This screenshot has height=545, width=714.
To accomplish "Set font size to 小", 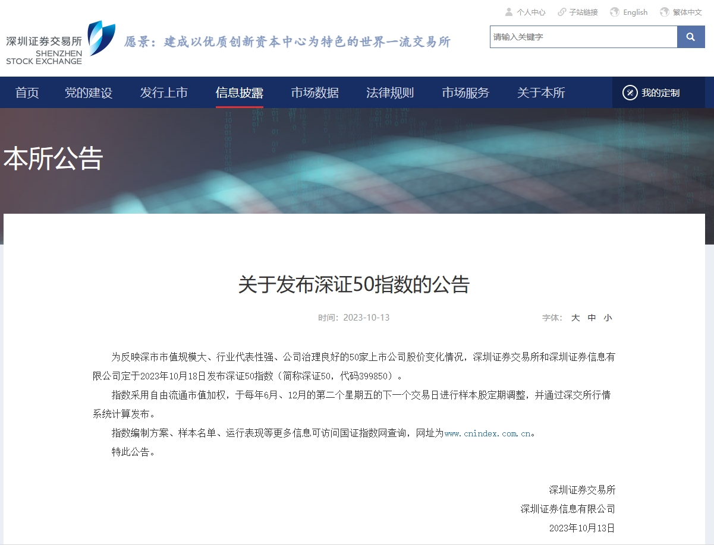I will pos(608,318).
